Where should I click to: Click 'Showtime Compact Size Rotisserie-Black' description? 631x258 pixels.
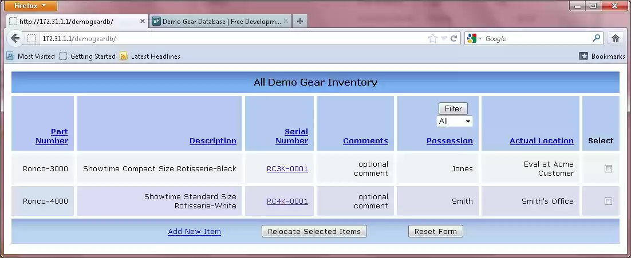[160, 168]
